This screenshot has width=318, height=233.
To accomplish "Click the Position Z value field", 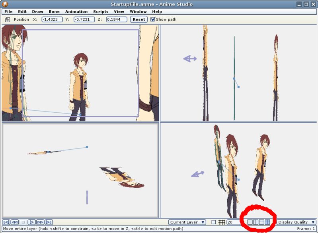I will pos(117,19).
